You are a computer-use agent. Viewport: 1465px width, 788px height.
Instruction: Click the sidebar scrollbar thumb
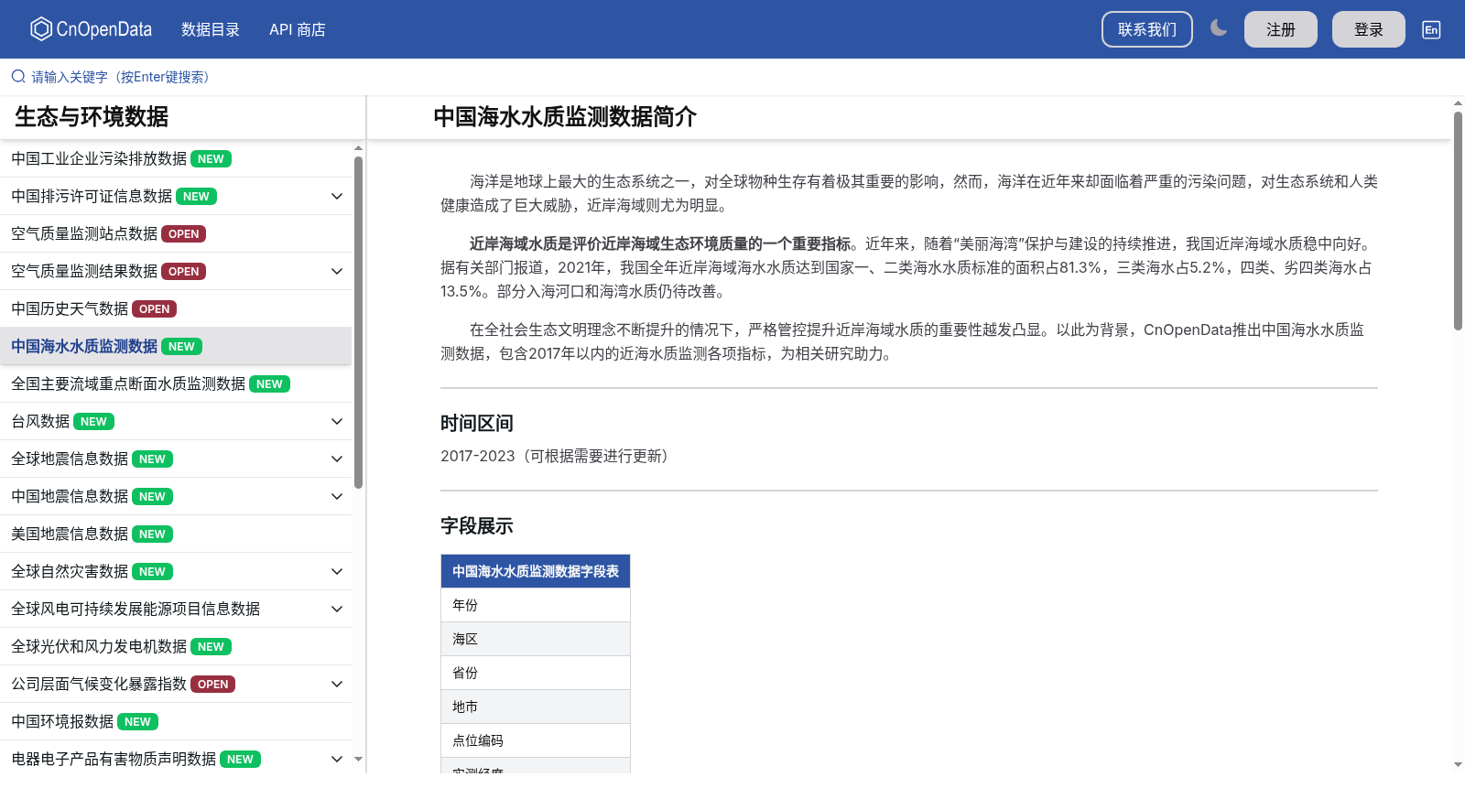[358, 322]
